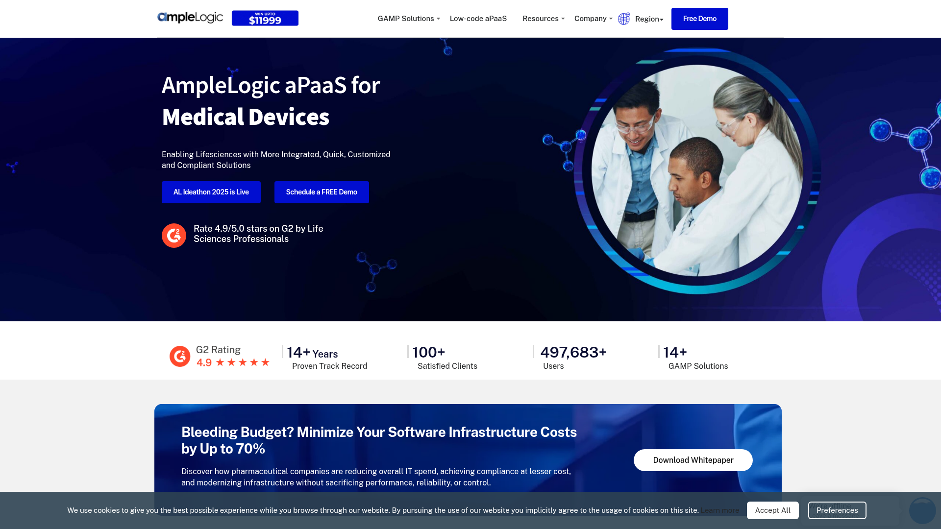Open the Region selector

coord(648,19)
